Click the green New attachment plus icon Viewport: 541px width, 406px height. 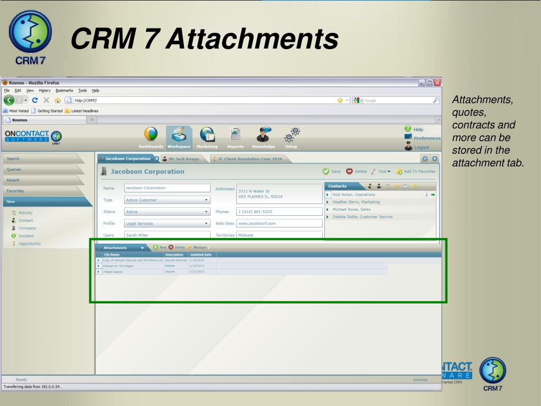[156, 247]
